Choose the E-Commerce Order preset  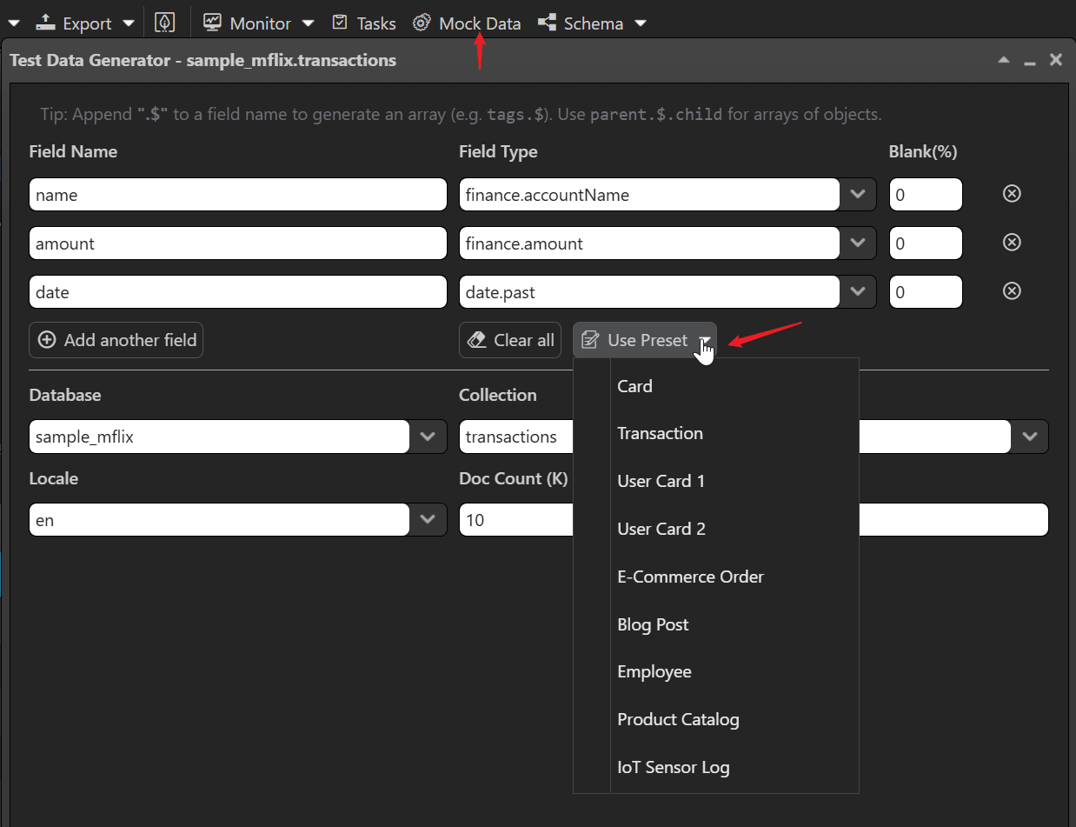(x=715, y=577)
